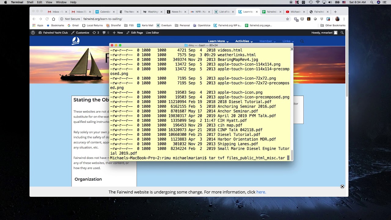Image resolution: width=391 pixels, height=220 pixels.
Task: Open the View menu
Action: tap(49, 2)
